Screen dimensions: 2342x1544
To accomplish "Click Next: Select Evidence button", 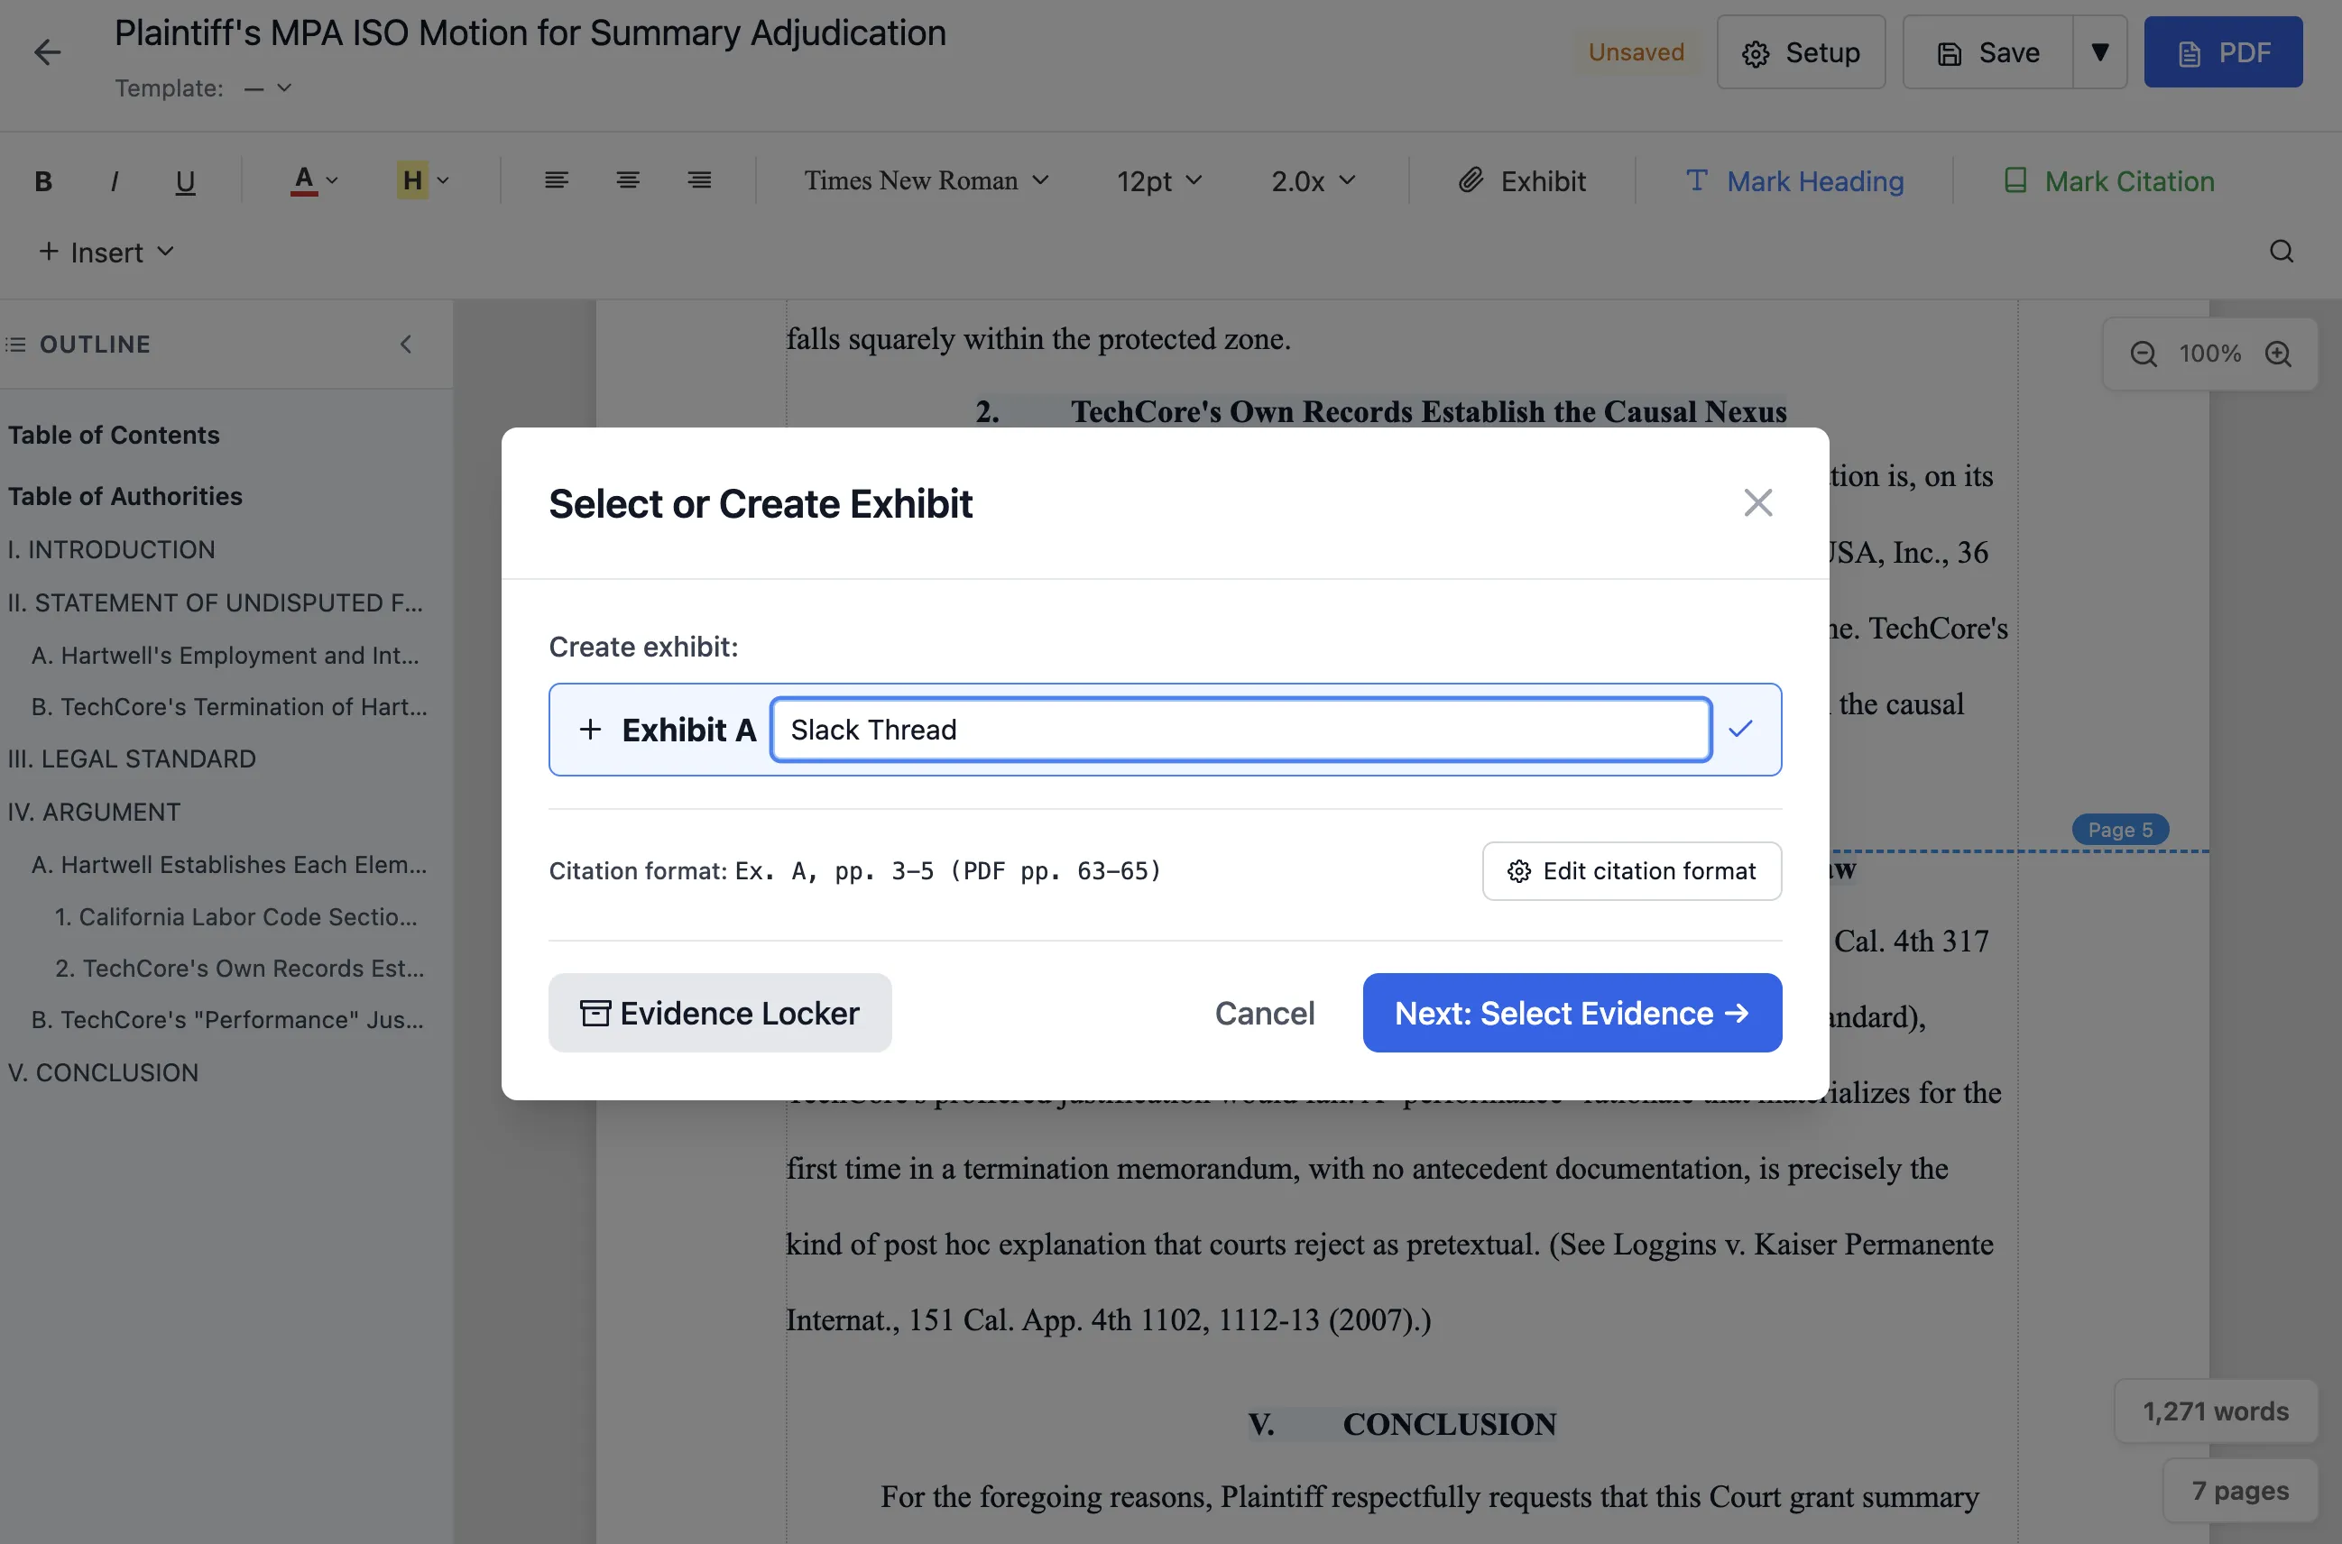I will [x=1572, y=1014].
